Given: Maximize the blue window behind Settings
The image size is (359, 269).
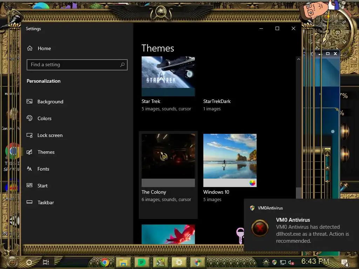Looking at the screenshot, I should click(328, 54).
